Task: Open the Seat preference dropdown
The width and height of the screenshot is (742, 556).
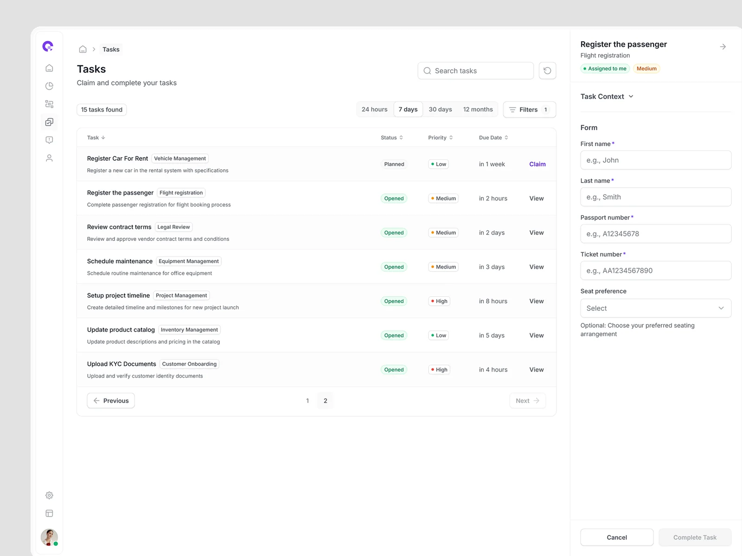Action: click(655, 308)
